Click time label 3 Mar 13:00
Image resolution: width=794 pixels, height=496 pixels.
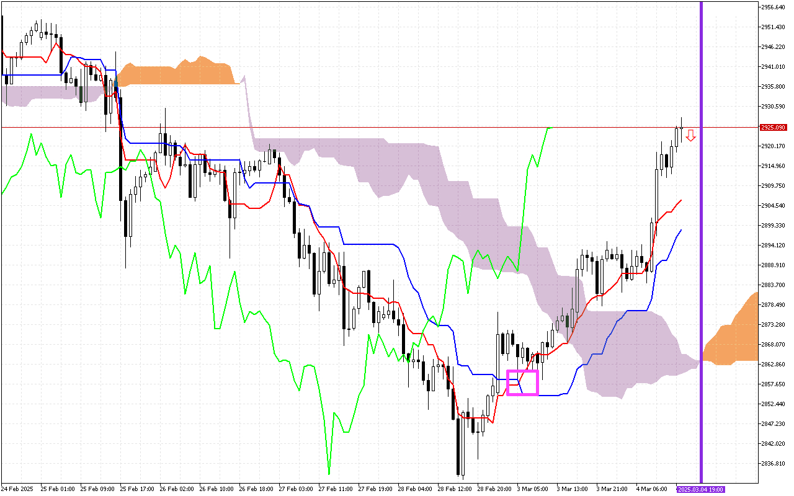572,489
